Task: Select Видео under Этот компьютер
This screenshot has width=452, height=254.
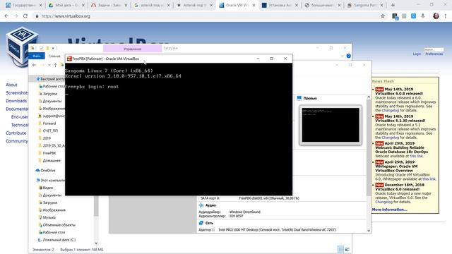Action: [48, 188]
